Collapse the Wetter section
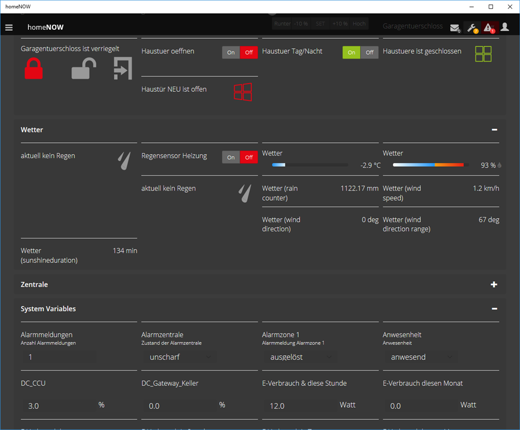Screen dimensions: 520x430 [494, 130]
